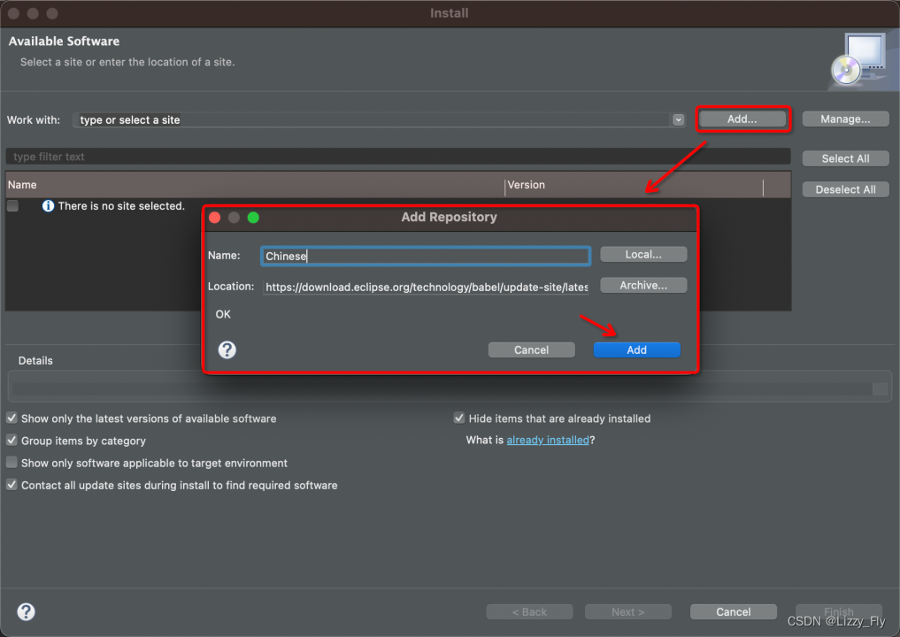Click the Name field containing 'Chinese'

[x=426, y=256]
